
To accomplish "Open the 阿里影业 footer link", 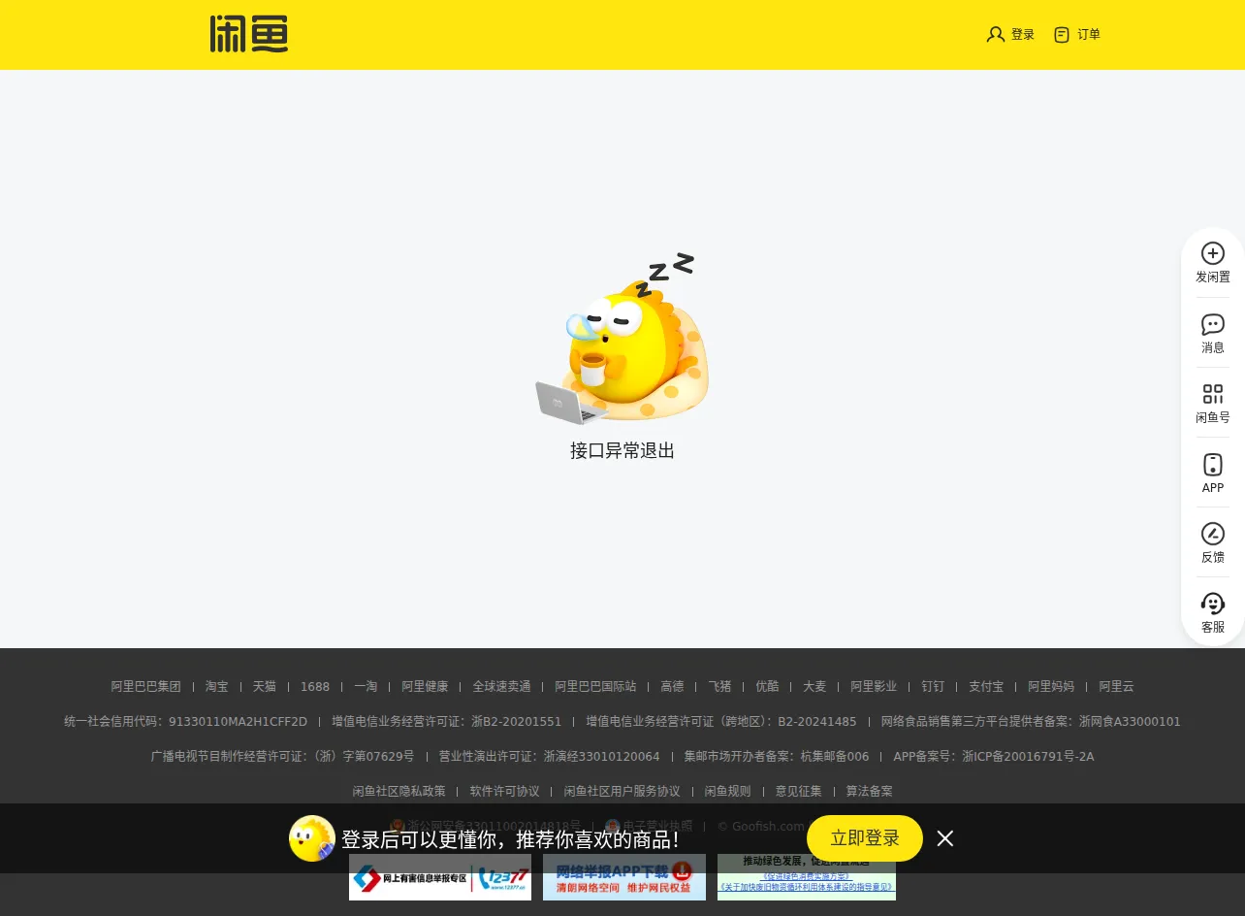I will (874, 686).
